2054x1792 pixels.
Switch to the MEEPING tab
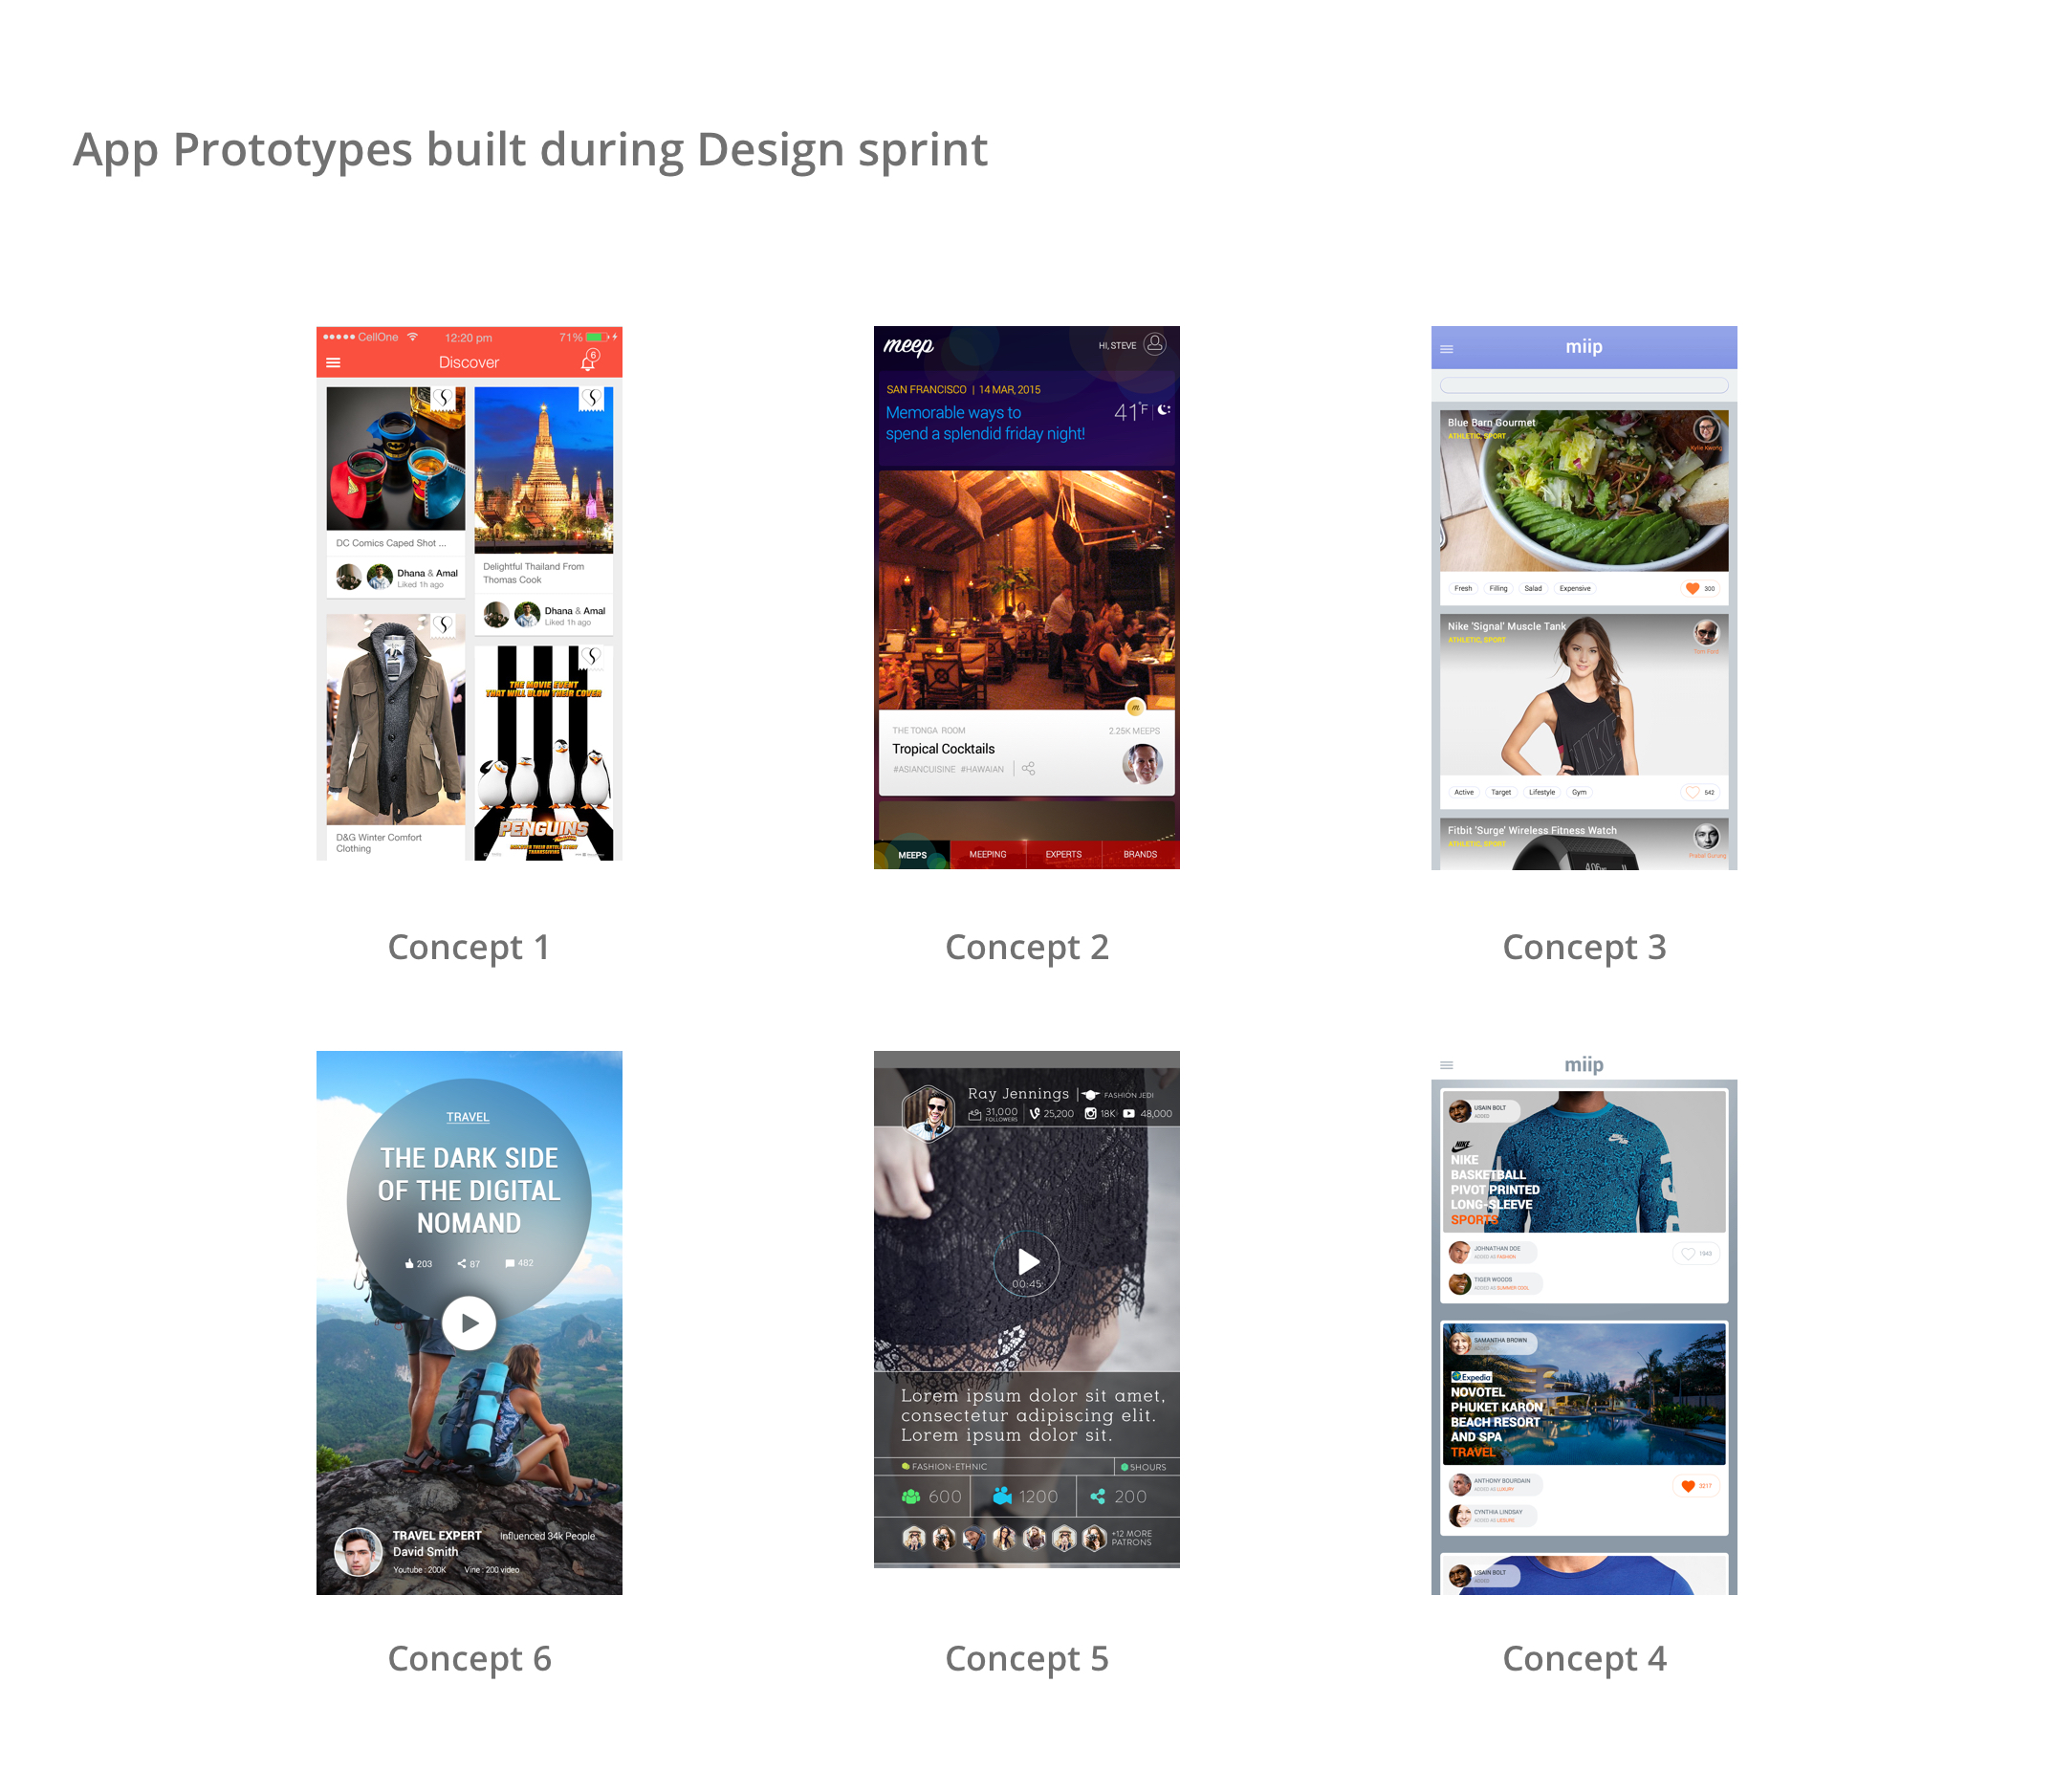pyautogui.click(x=987, y=855)
